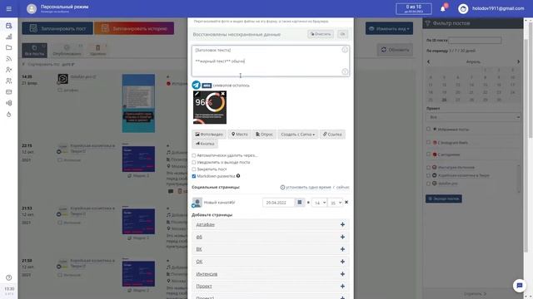Open the date picker calendar icon by 20.04.2022

pos(300,203)
